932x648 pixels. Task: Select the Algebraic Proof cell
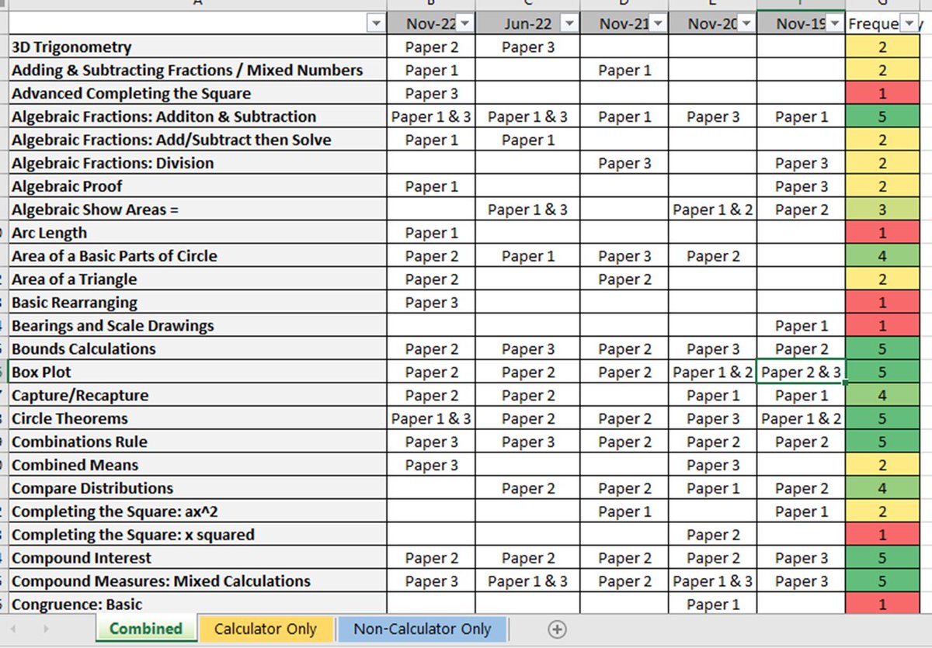(x=198, y=187)
